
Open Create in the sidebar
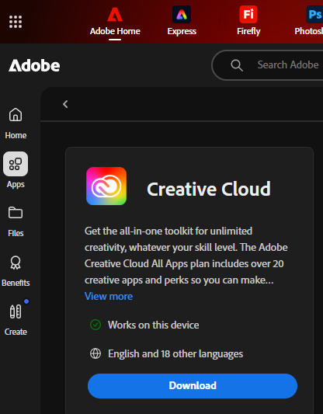[x=16, y=320]
